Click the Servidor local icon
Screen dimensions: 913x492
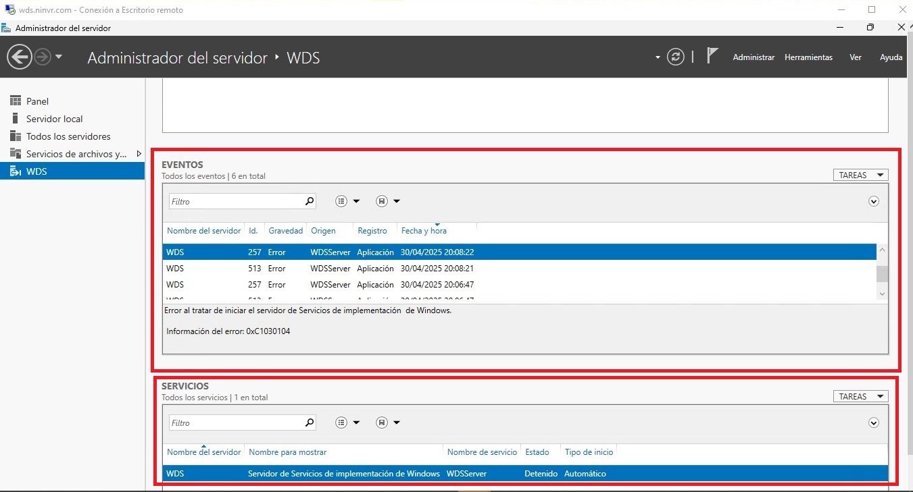[x=15, y=119]
